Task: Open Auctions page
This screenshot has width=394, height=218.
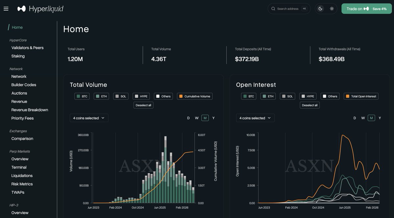Action: point(19,93)
